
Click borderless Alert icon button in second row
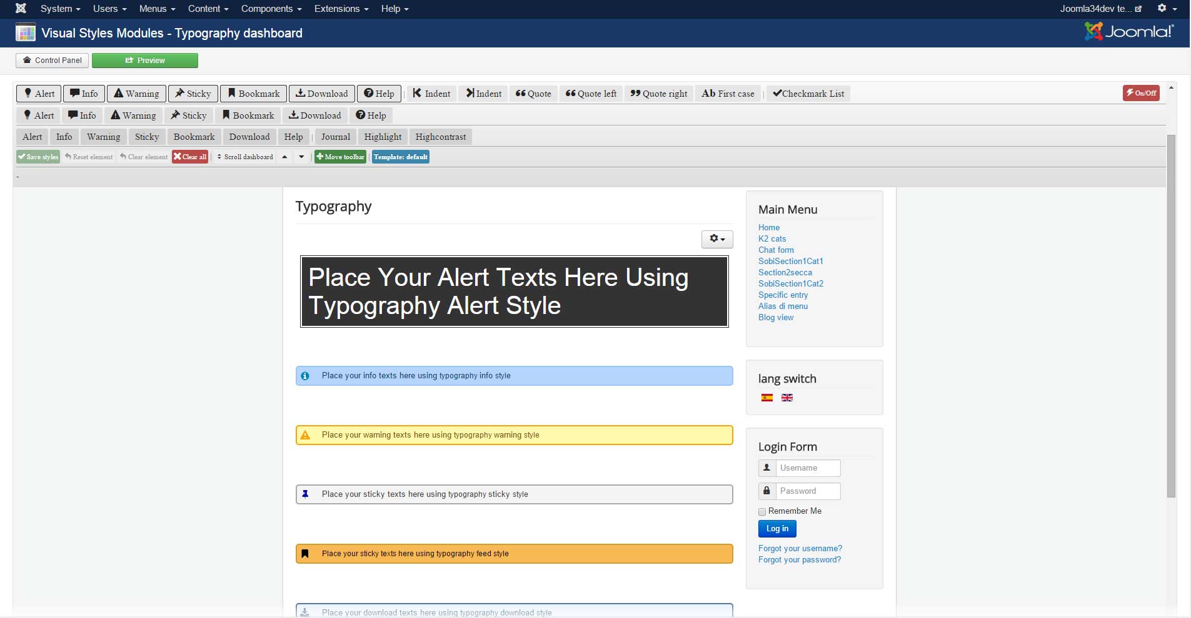click(39, 115)
